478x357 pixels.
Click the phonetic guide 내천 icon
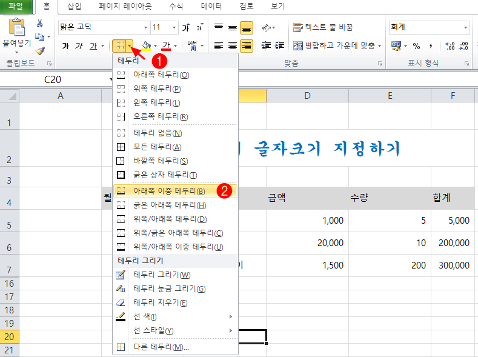pos(192,46)
